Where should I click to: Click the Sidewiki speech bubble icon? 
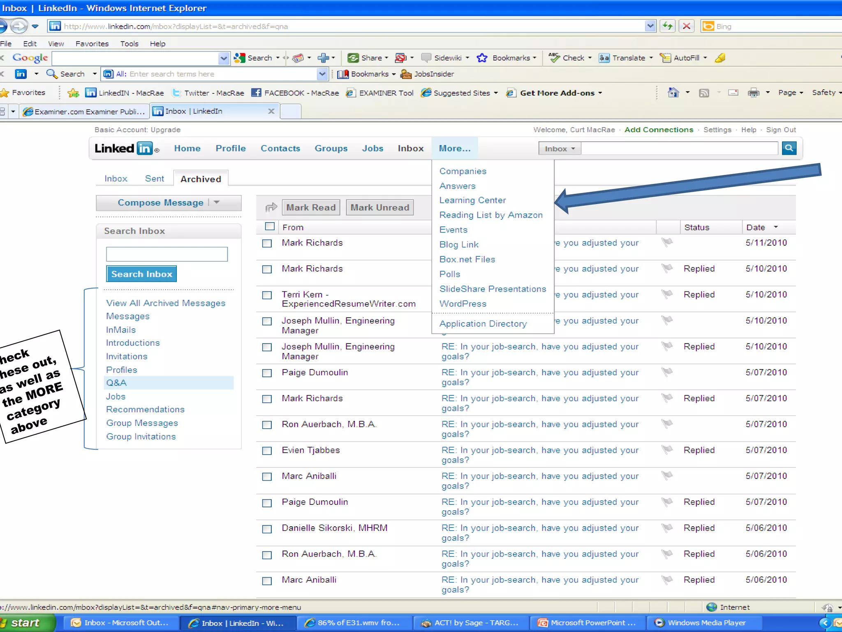426,58
